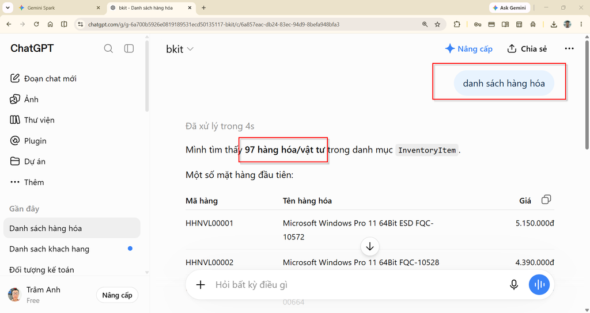
Task: Select the HHNVL00001 cell
Action: click(x=209, y=223)
